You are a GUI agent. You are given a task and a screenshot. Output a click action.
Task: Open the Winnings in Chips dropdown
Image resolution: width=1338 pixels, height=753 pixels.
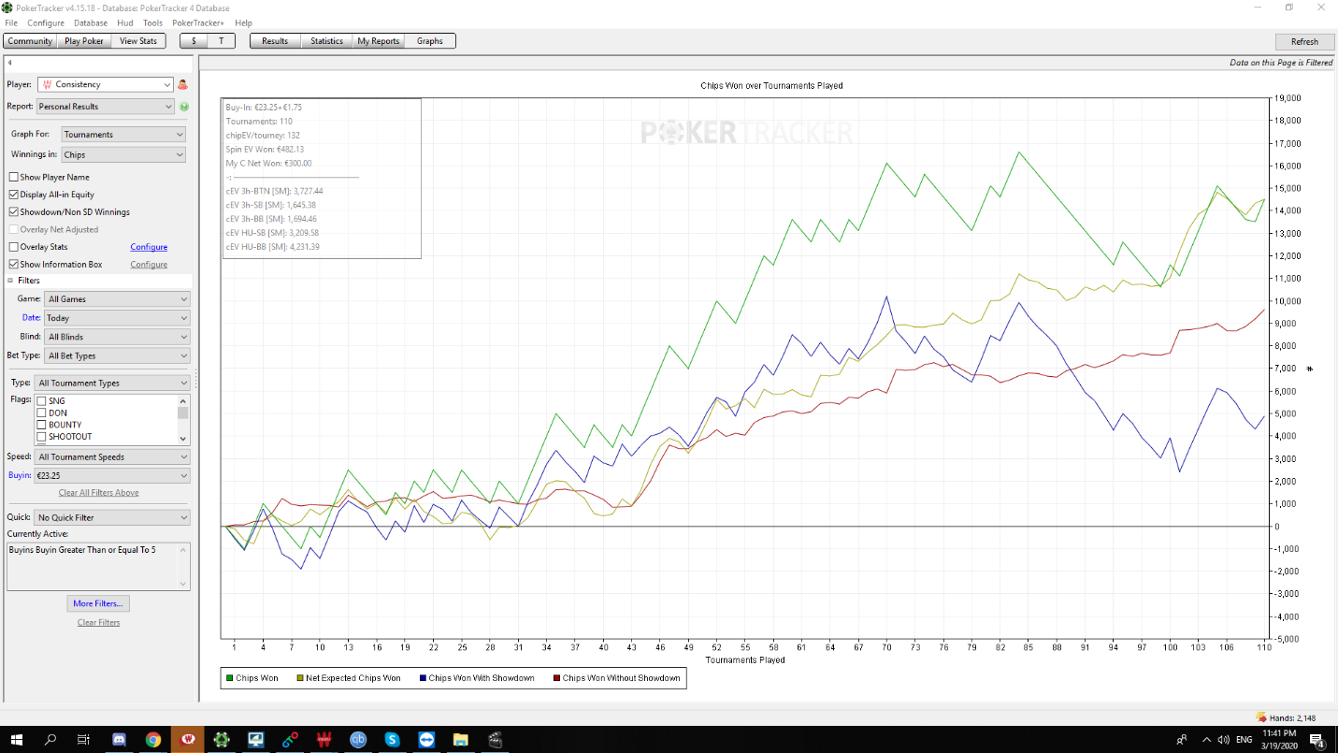click(123, 155)
